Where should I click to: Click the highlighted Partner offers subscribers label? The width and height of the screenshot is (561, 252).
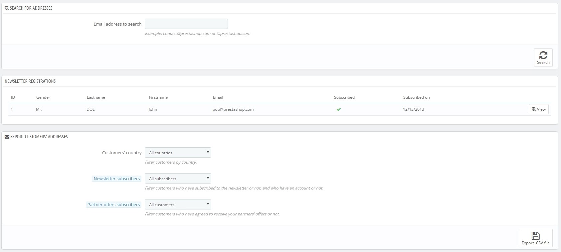tap(113, 204)
